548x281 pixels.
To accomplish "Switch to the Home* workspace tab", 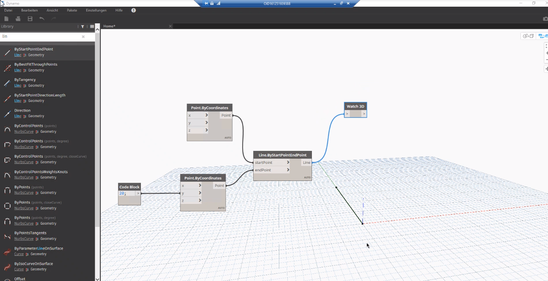I will click(109, 26).
